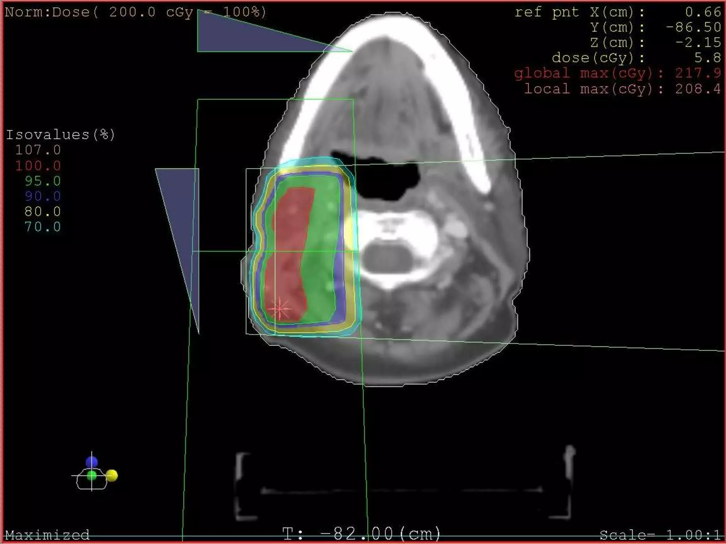Screen dimensions: 726x544
Task: Click the green sphere on orientation widget
Action: pyautogui.click(x=92, y=476)
